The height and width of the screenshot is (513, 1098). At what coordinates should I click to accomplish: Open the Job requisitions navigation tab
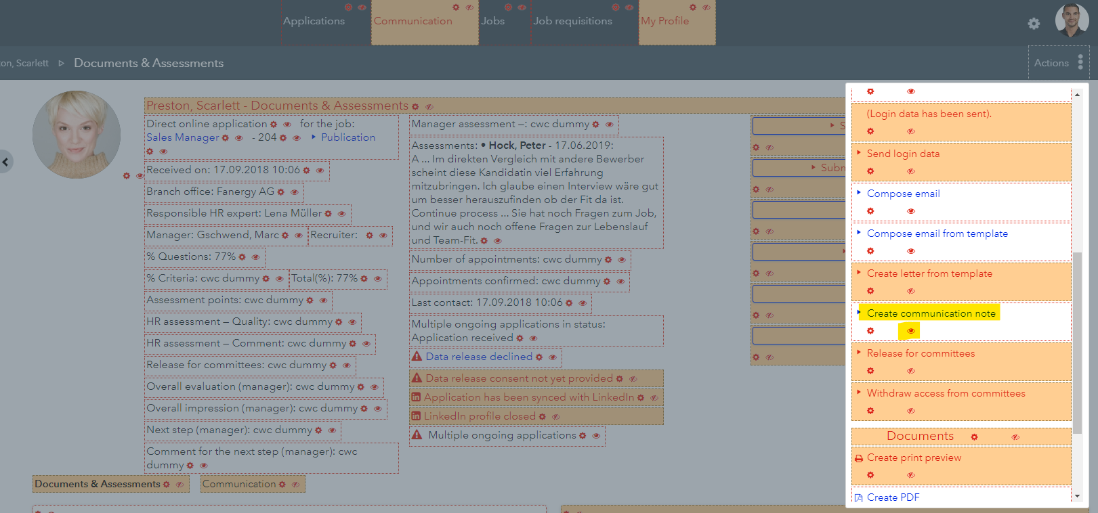point(572,21)
